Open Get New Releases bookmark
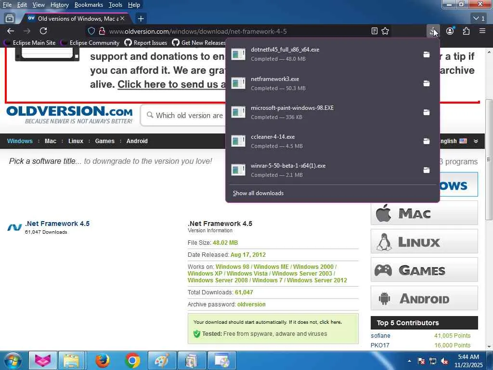The width and height of the screenshot is (493, 370). [x=199, y=42]
